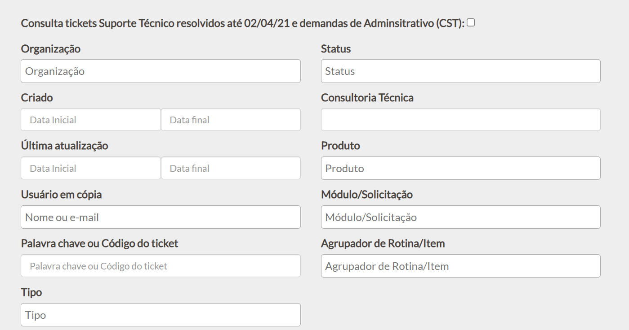Click the Palavra chave ou Código do ticket field
629x330 pixels.
tap(160, 265)
